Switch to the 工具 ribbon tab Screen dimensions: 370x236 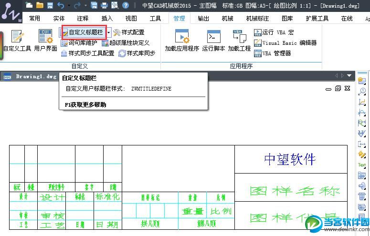(x=155, y=19)
